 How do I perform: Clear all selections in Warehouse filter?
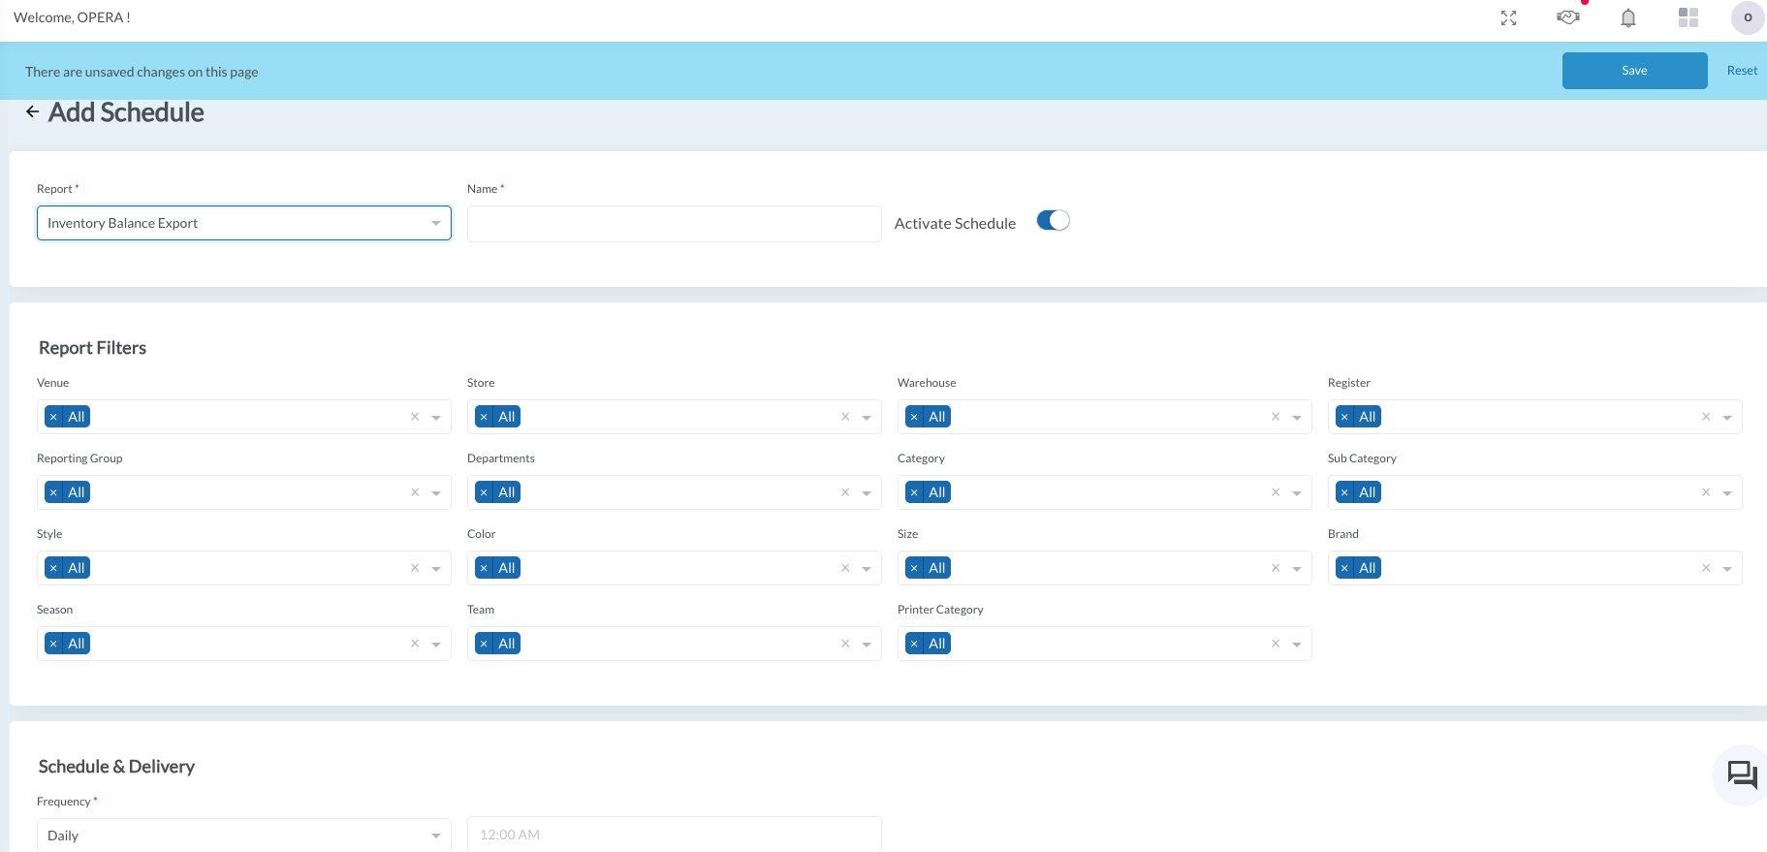[1276, 417]
